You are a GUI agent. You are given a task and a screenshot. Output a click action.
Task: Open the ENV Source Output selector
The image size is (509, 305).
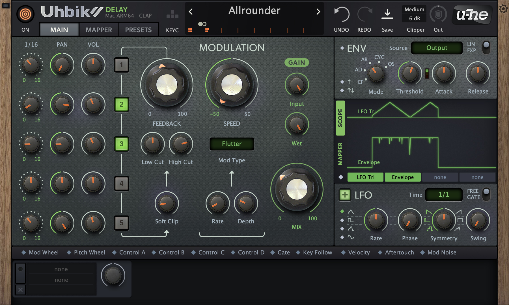pyautogui.click(x=436, y=48)
